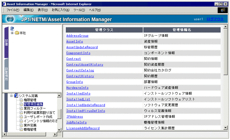The width and height of the screenshot is (230, 140).
Task: Click the ウィルス定義情報 cell
Action: coord(182,111)
